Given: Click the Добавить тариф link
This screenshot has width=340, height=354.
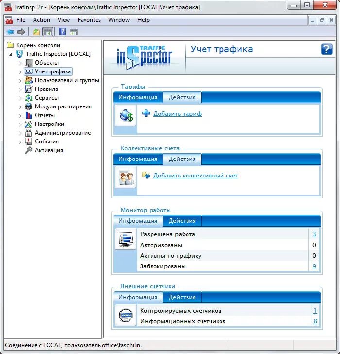Looking at the screenshot, I should 177,114.
